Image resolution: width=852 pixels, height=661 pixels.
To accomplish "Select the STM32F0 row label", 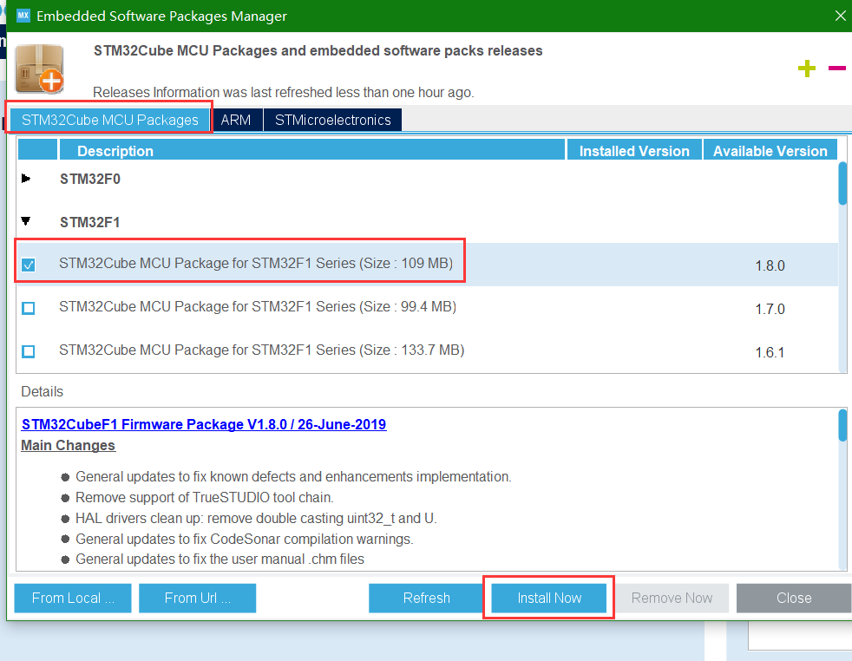I will click(89, 179).
